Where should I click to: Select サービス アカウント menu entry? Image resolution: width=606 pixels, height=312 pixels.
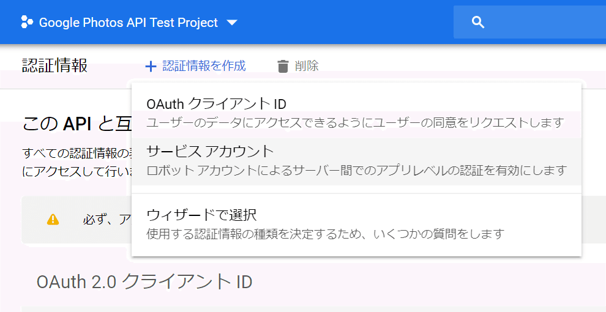point(356,162)
